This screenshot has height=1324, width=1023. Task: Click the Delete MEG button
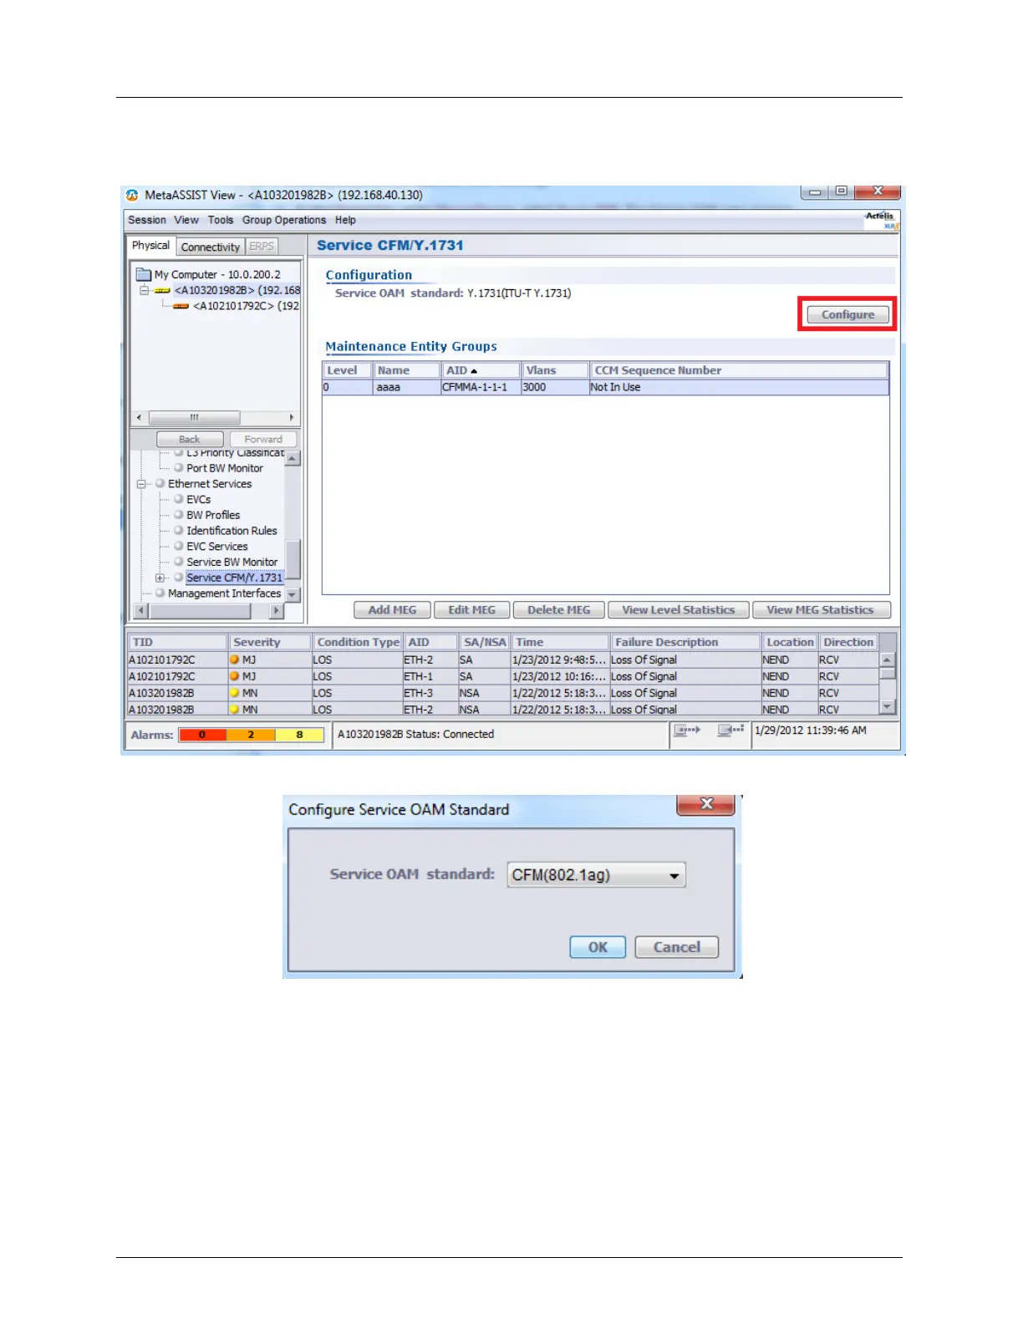pyautogui.click(x=558, y=610)
